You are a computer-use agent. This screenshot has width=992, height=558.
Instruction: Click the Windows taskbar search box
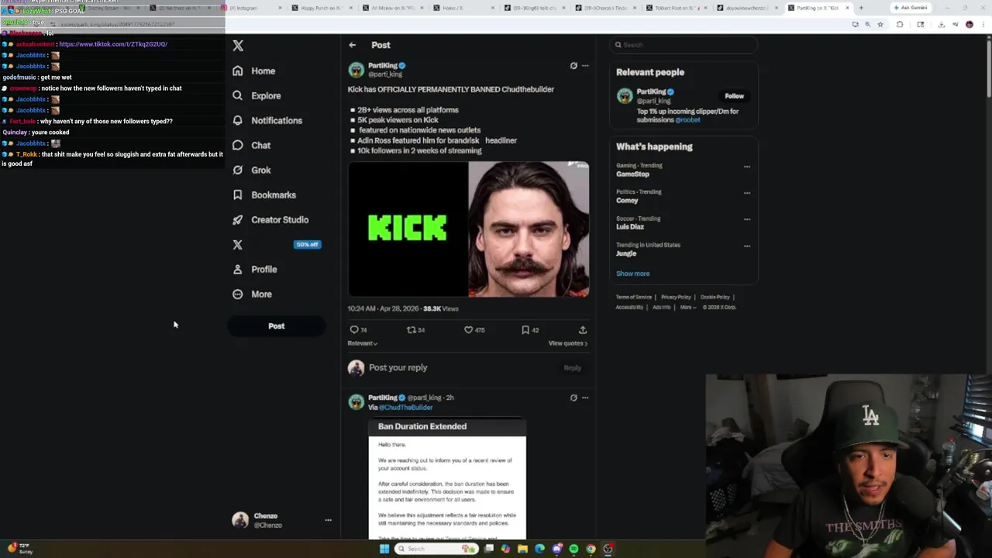coord(436,549)
